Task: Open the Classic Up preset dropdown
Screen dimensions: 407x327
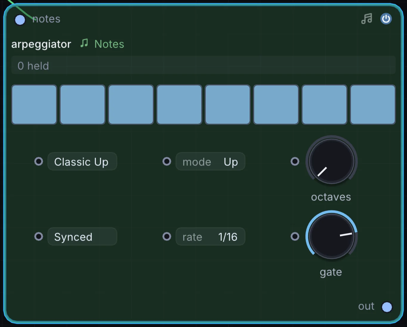Action: 82,161
